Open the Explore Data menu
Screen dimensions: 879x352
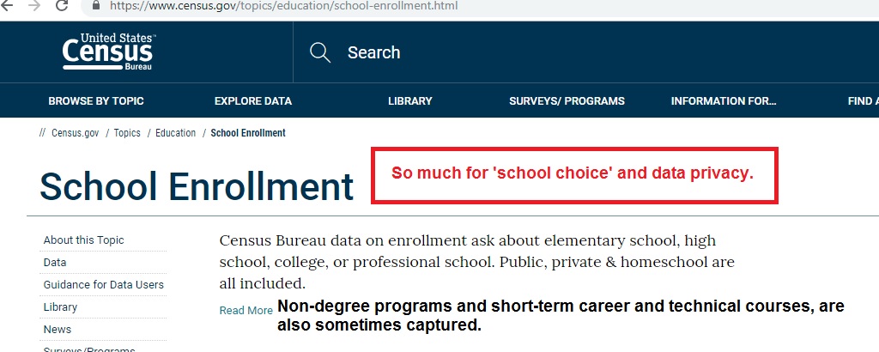point(253,101)
